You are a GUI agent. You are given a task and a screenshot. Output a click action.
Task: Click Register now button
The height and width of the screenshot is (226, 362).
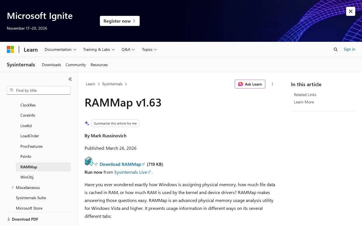point(120,21)
